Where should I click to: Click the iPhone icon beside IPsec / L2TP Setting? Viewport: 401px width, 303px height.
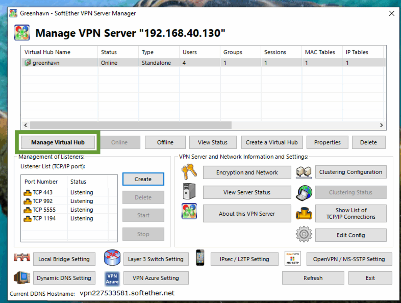[x=200, y=258]
